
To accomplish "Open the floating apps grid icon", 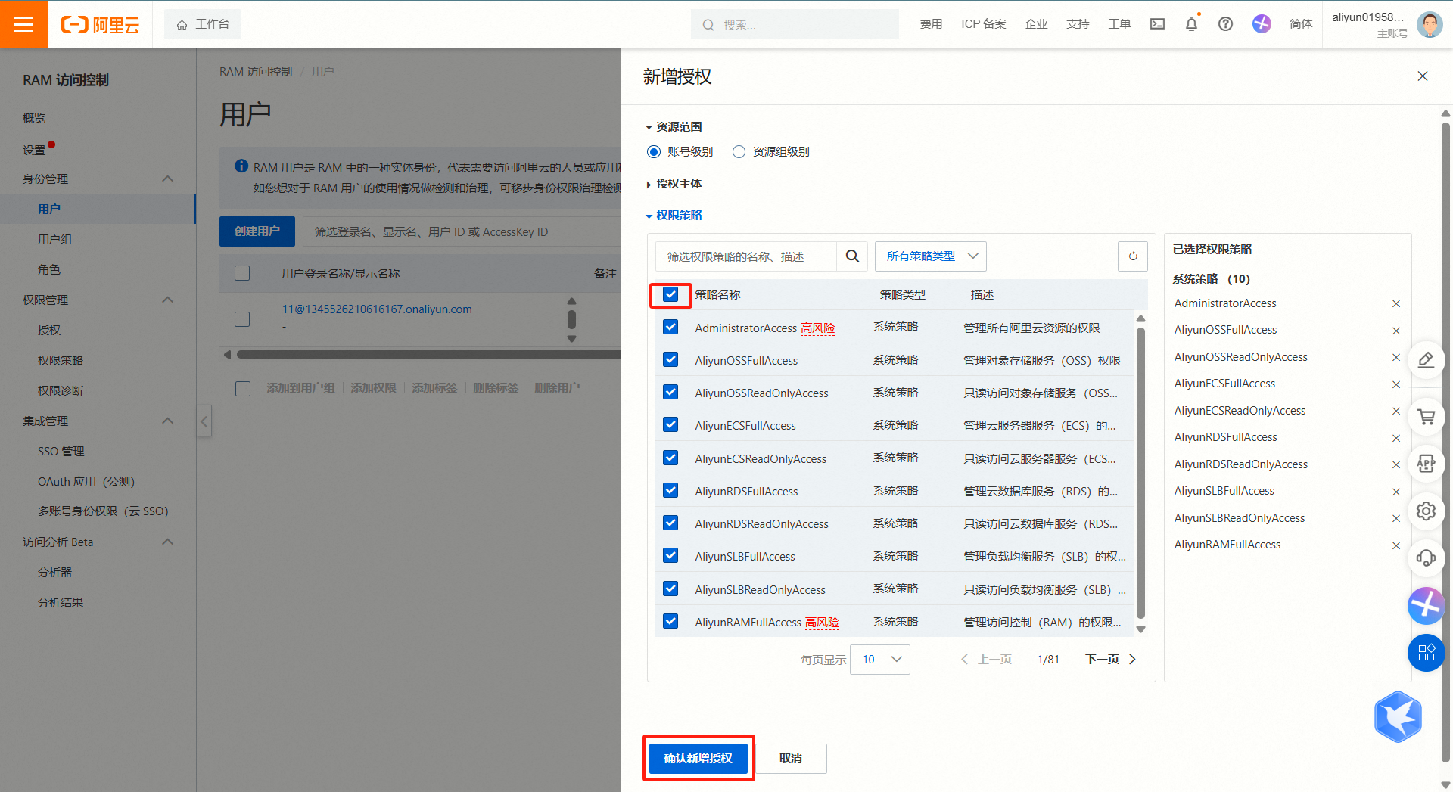I will pyautogui.click(x=1426, y=652).
